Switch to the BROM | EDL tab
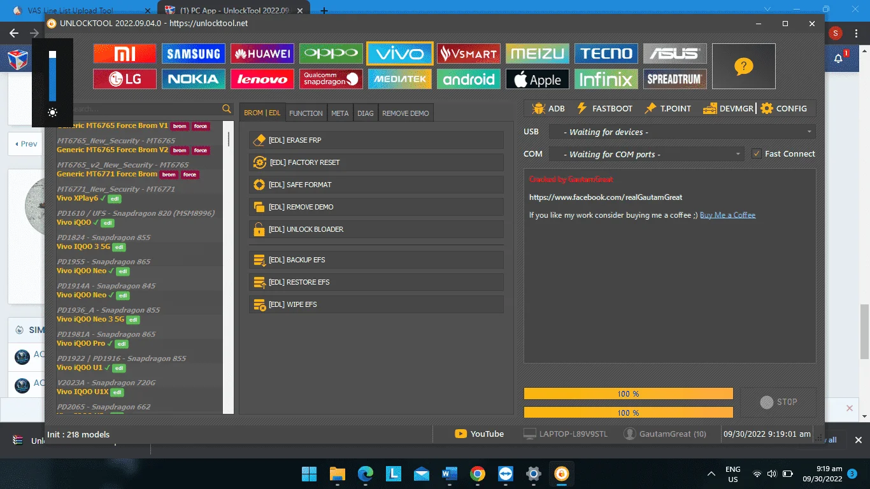The height and width of the screenshot is (489, 870). tap(262, 113)
